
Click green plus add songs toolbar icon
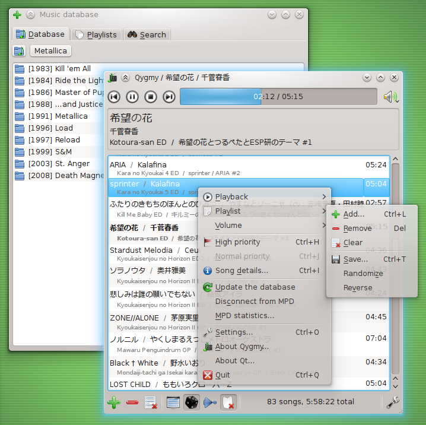tap(114, 402)
